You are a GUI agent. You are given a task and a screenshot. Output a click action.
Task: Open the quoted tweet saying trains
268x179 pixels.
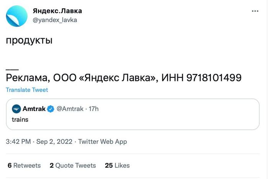pyautogui.click(x=133, y=120)
